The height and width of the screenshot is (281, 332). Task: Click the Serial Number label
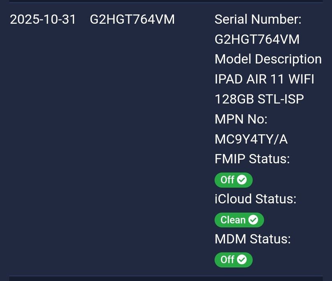pyautogui.click(x=258, y=19)
